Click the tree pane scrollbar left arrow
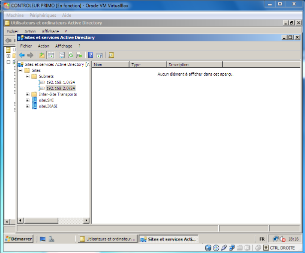This screenshot has height=253, width=305. click(20, 220)
